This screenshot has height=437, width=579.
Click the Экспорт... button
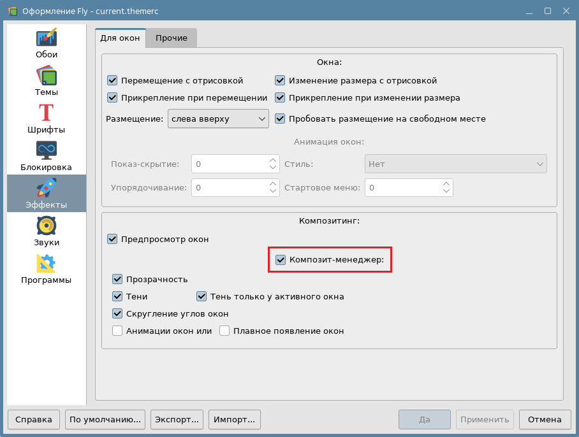click(177, 420)
